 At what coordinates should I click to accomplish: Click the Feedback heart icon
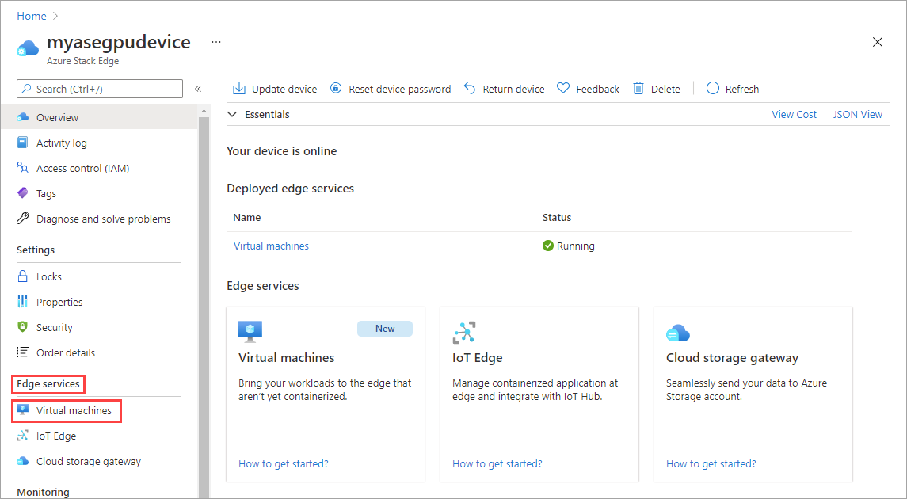563,89
